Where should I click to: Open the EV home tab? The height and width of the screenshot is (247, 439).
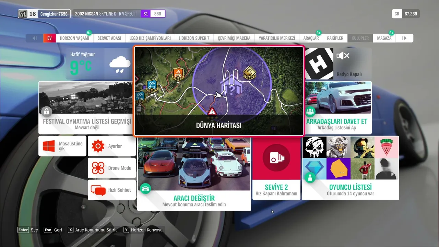pyautogui.click(x=49, y=38)
